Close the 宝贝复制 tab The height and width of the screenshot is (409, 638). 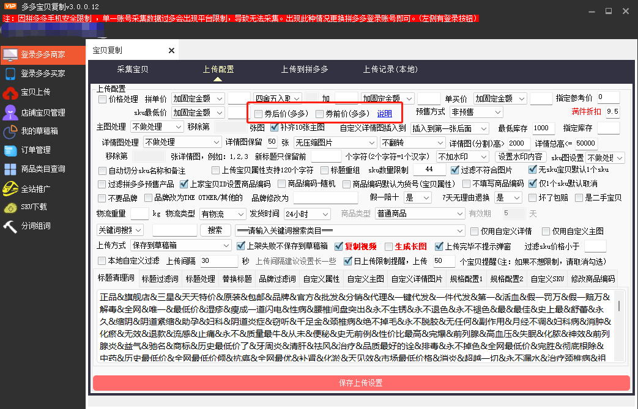tap(171, 50)
